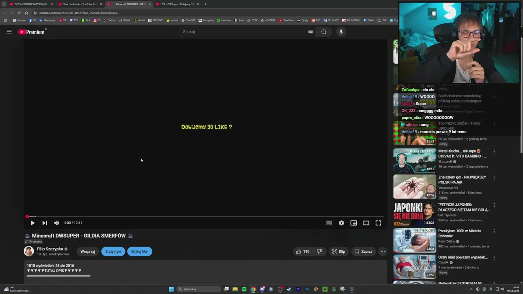Image resolution: width=523 pixels, height=294 pixels.
Task: Enter fullscreen mode
Action: coord(378,223)
